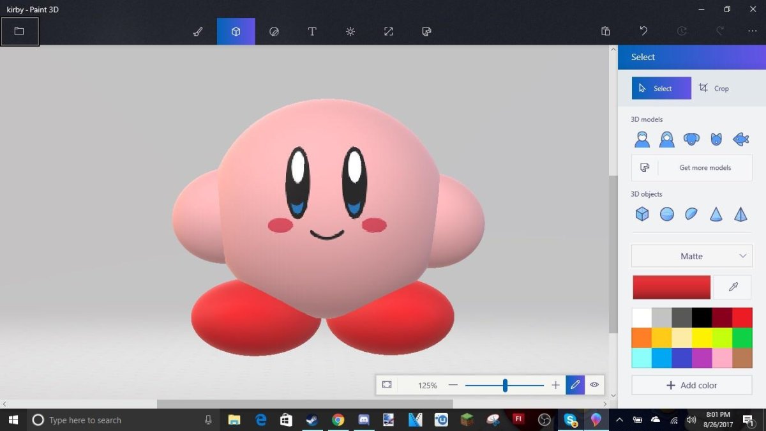Pick a color with the eyedropper
Image resolution: width=766 pixels, height=431 pixels.
tap(733, 287)
